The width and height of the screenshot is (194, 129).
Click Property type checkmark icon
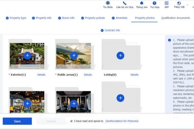7,18
